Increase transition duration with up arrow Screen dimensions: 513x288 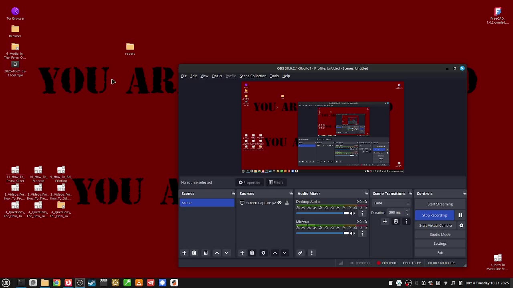[x=407, y=211]
